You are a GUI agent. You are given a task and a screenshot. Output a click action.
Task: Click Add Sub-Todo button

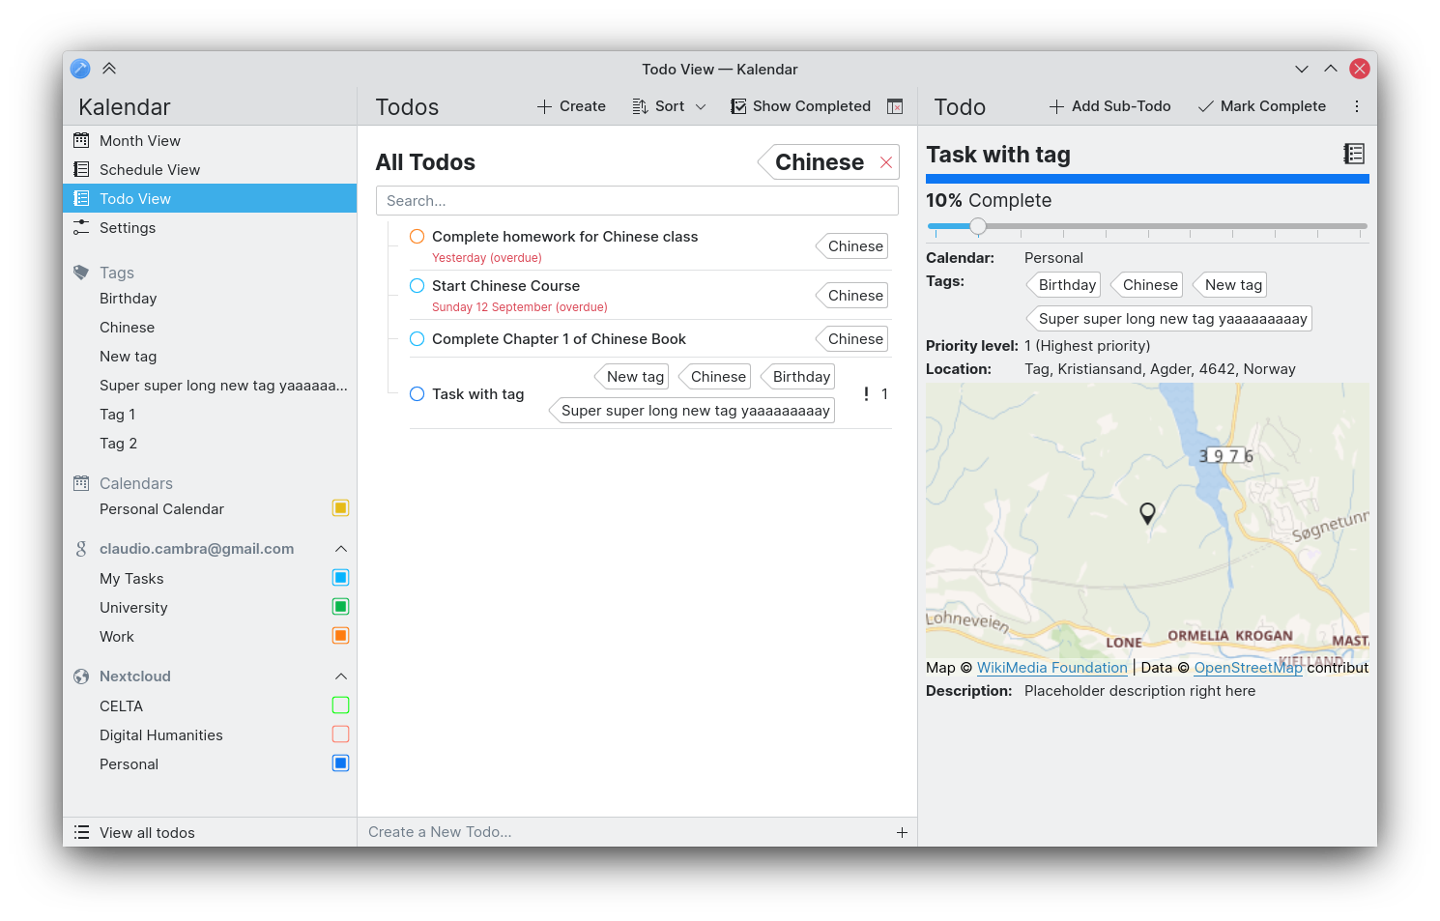(1110, 106)
